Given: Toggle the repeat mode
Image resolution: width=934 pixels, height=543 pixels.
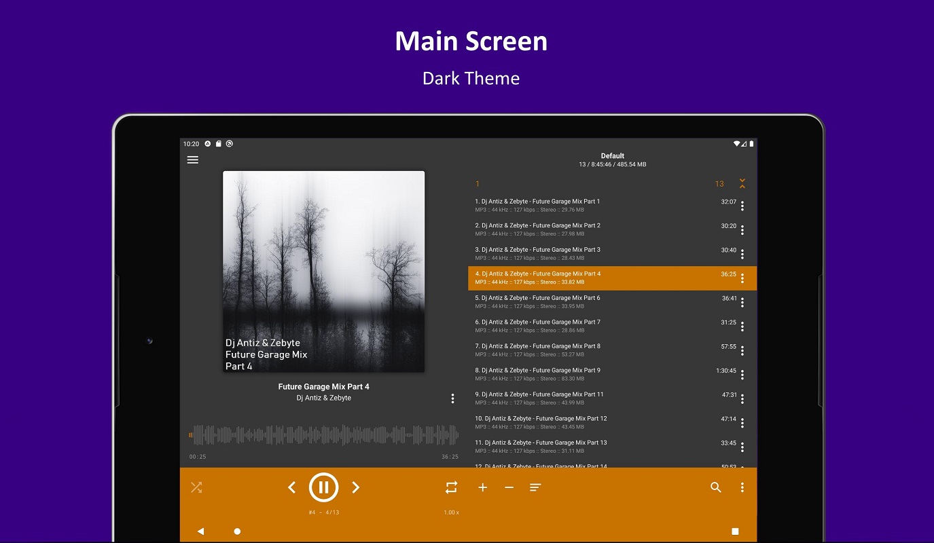Looking at the screenshot, I should pyautogui.click(x=451, y=487).
